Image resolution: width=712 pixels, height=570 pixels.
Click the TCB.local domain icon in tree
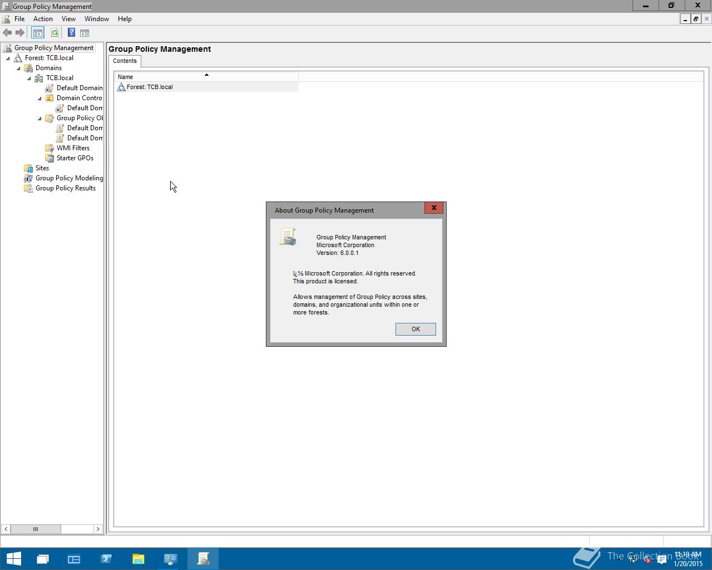[x=39, y=78]
